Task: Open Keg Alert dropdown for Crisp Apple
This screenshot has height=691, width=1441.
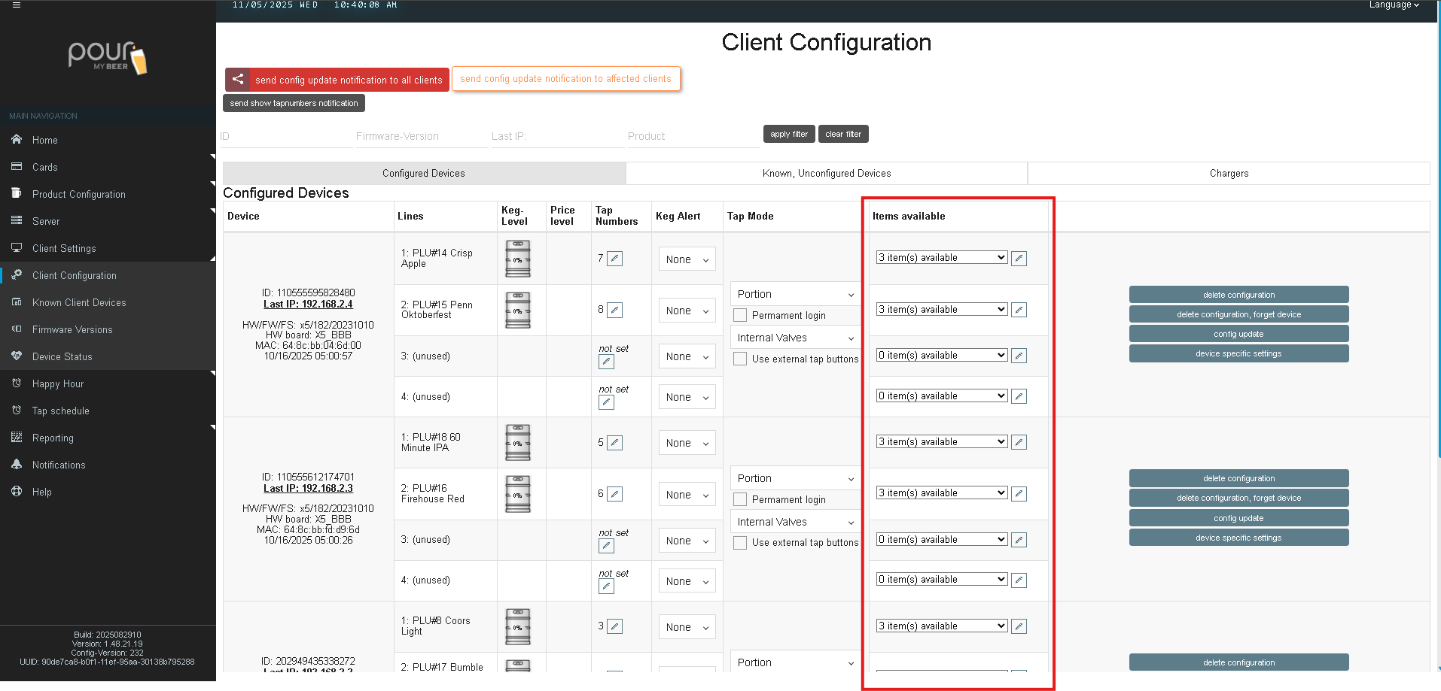Action: coord(687,259)
